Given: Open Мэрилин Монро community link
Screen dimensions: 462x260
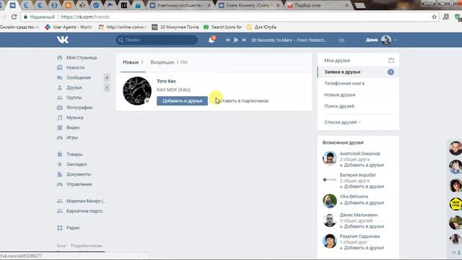Looking at the screenshot, I should pyautogui.click(x=85, y=201).
